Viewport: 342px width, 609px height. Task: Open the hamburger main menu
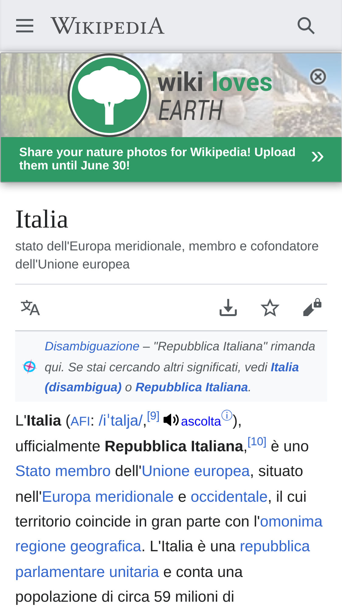click(25, 26)
